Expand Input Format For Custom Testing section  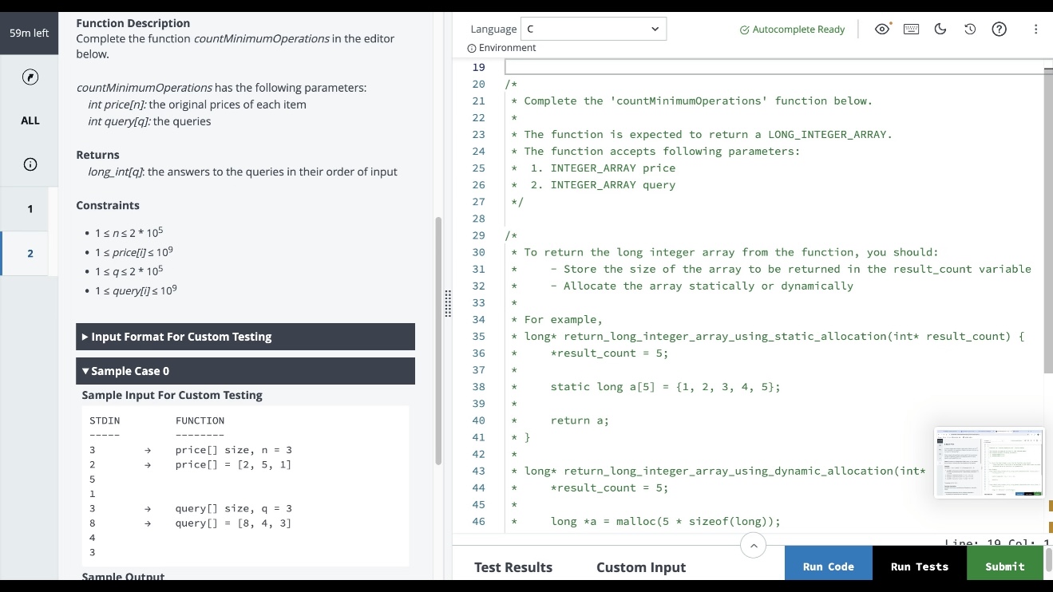coord(245,337)
